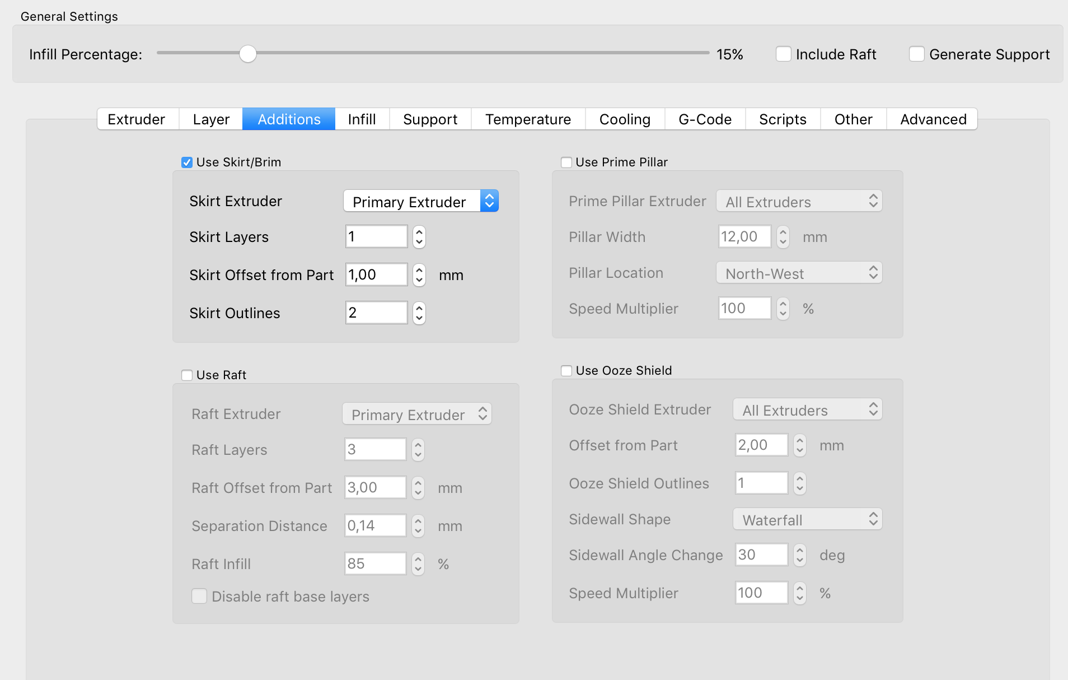
Task: Tick the Include Raft checkbox
Action: (x=783, y=54)
